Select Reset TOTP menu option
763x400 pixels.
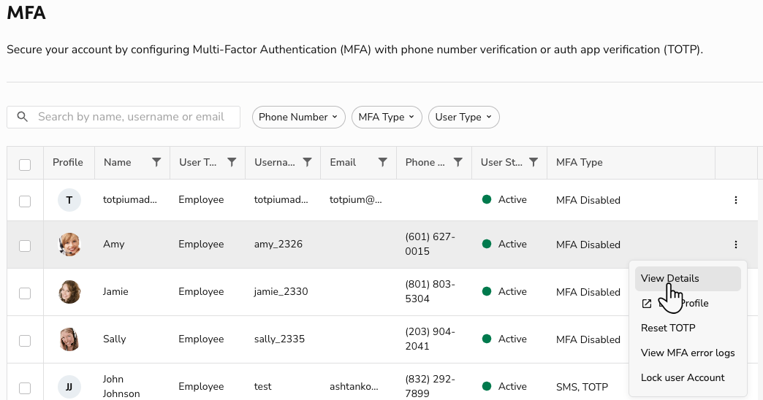(668, 328)
